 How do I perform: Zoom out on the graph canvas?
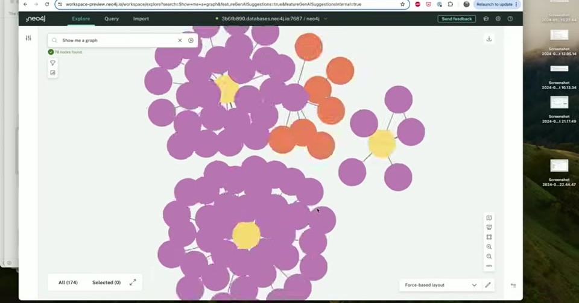click(489, 256)
